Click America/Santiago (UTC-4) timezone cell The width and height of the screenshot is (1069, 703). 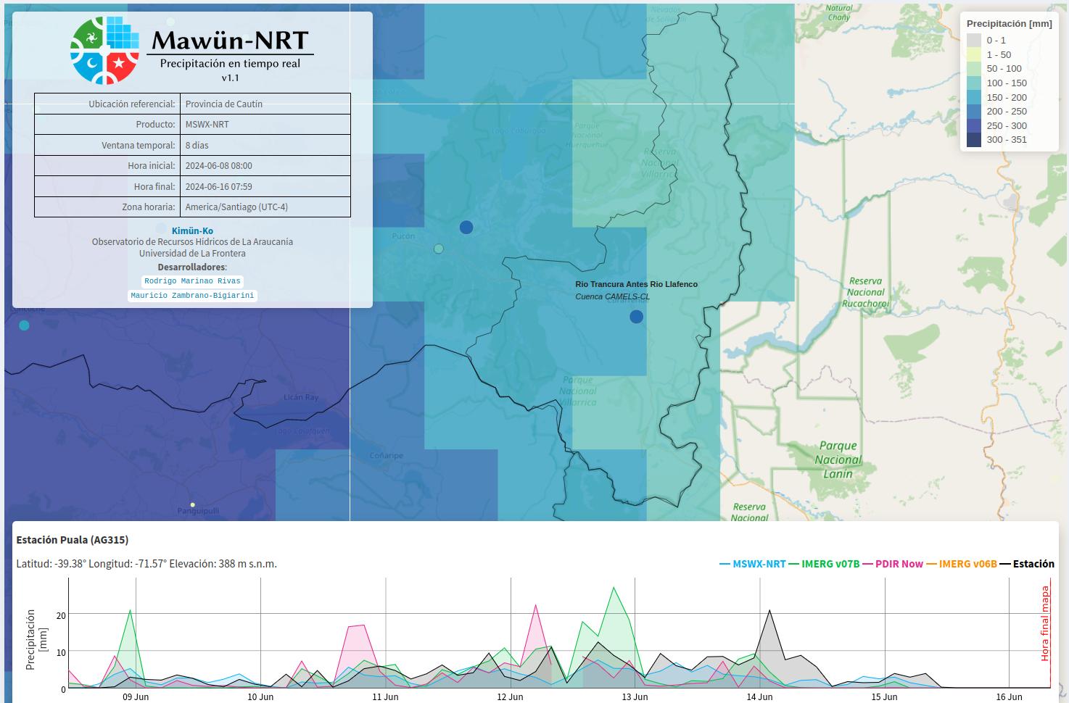click(265, 207)
